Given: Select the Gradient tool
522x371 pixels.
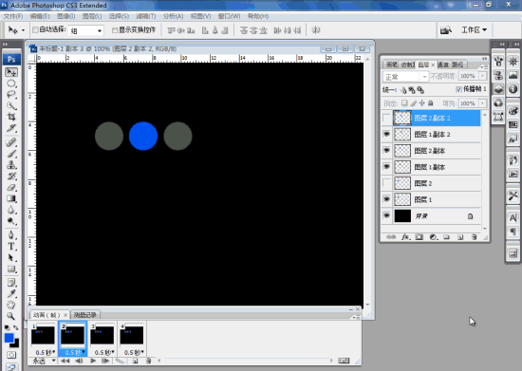Looking at the screenshot, I should click(11, 198).
